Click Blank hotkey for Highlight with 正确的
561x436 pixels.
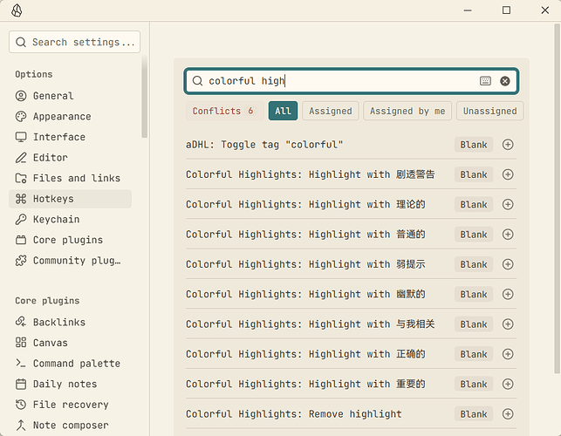click(x=474, y=354)
